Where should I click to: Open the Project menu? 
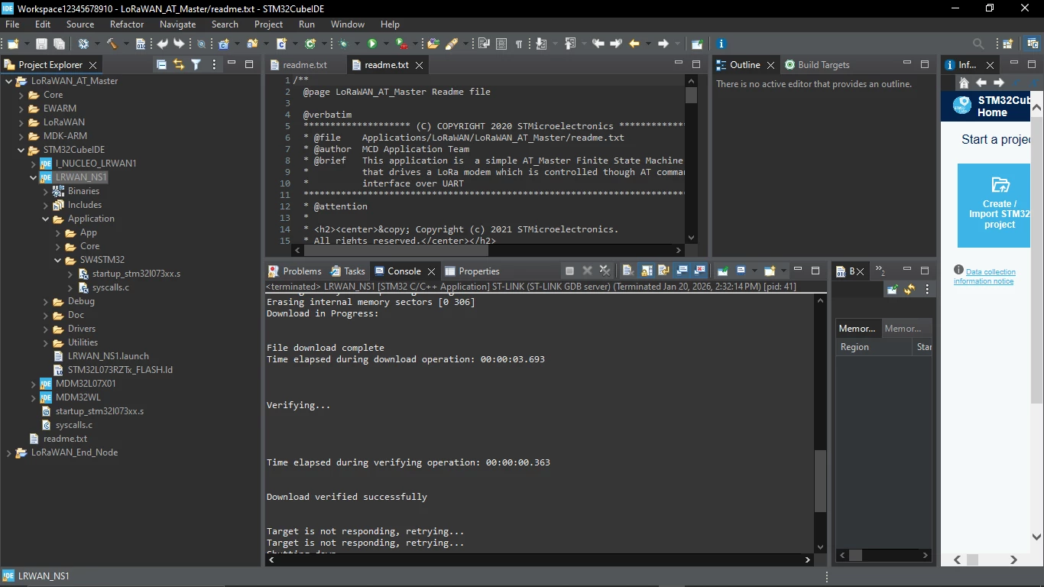(x=268, y=24)
